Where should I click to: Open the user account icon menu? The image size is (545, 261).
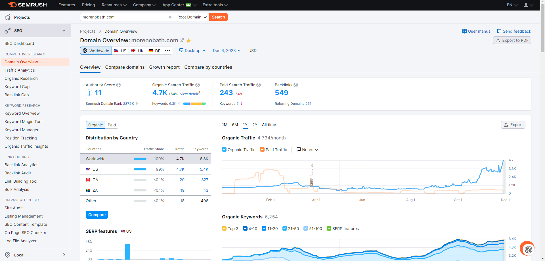tap(528, 5)
